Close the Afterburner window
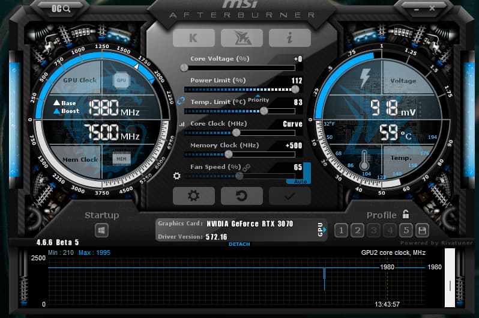The width and height of the screenshot is (479, 318). [x=432, y=8]
